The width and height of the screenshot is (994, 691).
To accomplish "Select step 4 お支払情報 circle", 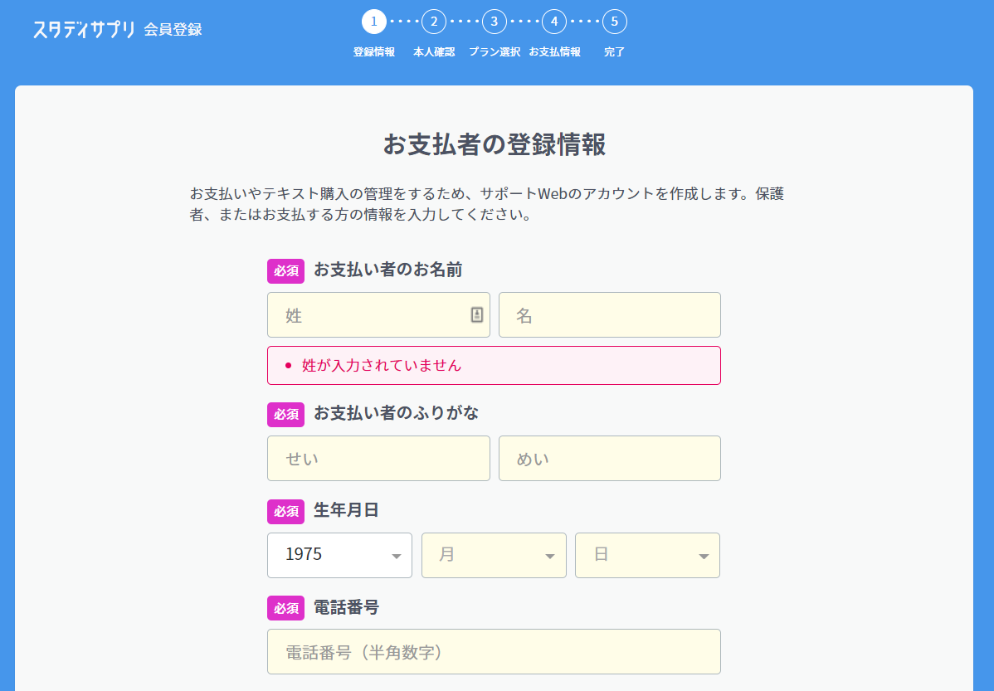I will 554,22.
